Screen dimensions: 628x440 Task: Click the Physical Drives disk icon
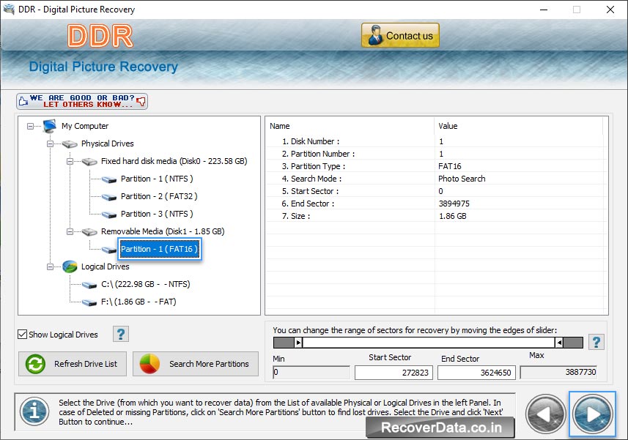70,144
